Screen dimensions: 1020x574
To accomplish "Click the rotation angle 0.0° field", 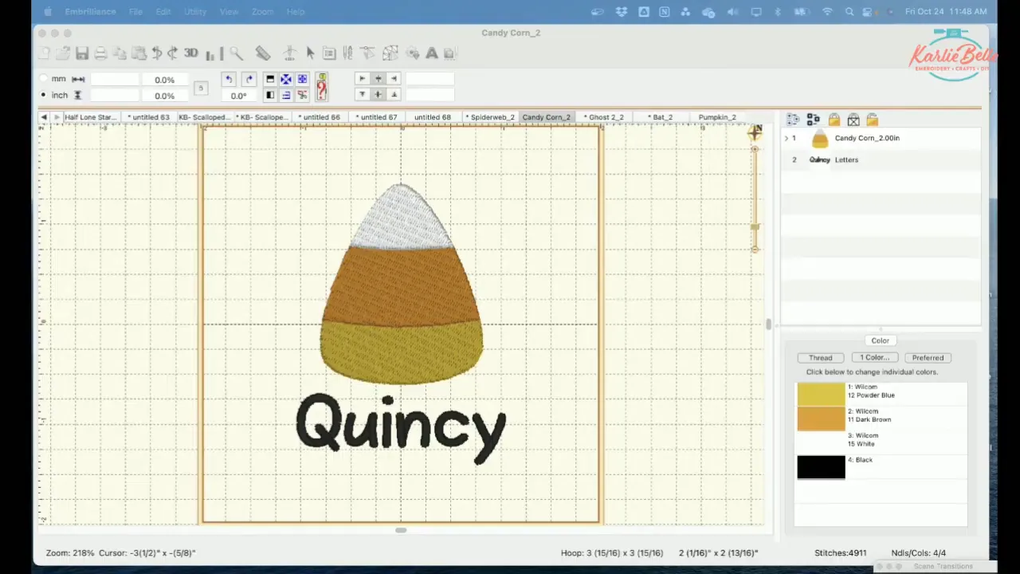I will (238, 96).
